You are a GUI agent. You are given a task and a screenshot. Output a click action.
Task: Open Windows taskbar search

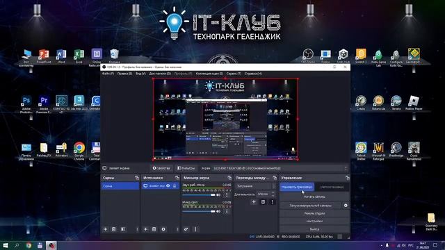(17, 245)
